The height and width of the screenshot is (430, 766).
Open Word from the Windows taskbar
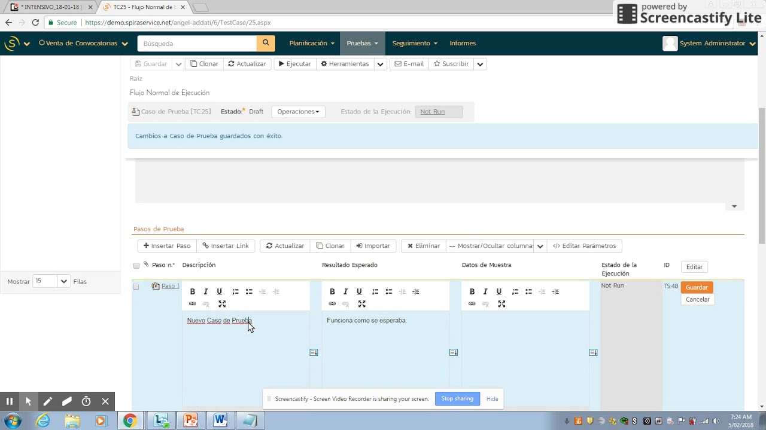click(220, 420)
